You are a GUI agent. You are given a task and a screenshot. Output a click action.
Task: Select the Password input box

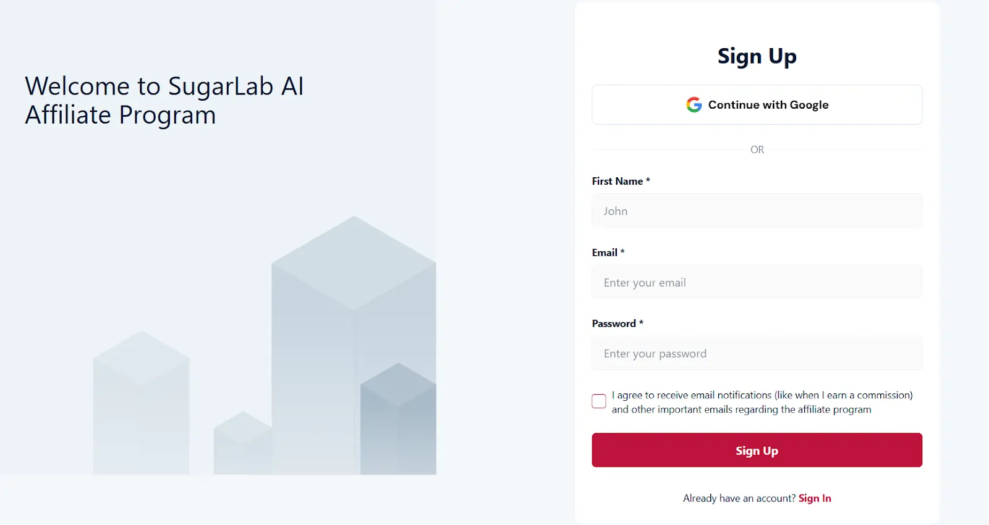(x=757, y=353)
